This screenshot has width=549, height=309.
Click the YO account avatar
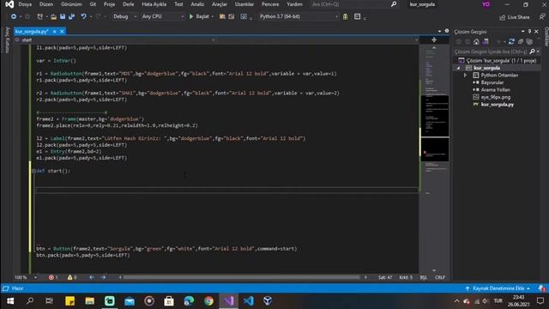[486, 4]
